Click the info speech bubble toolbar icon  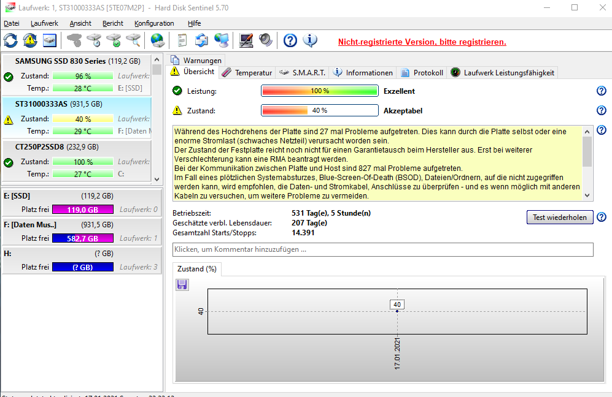pyautogui.click(x=310, y=40)
